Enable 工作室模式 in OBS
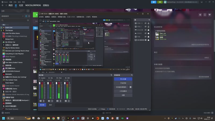The image size is (215, 121). [x=123, y=91]
